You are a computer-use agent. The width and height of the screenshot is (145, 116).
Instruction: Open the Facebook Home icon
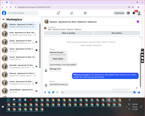pyautogui.click(x=58, y=13)
